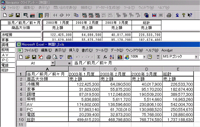The height and width of the screenshot is (127, 200).
Task: Click Excel Paste clipboard icon
Action: coord(70,57)
